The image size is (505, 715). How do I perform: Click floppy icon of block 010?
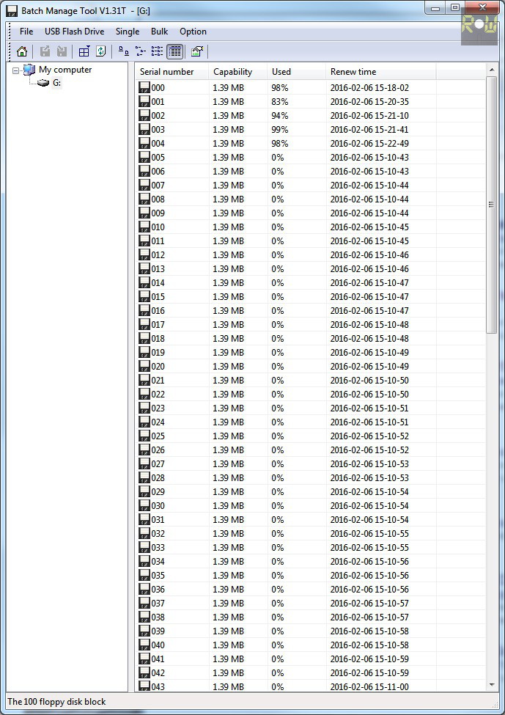click(144, 227)
